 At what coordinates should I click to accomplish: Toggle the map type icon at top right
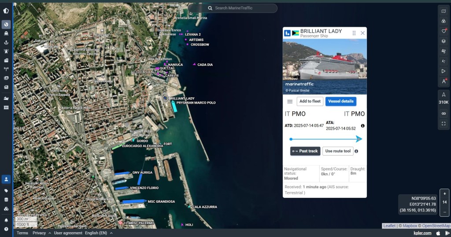444,11
